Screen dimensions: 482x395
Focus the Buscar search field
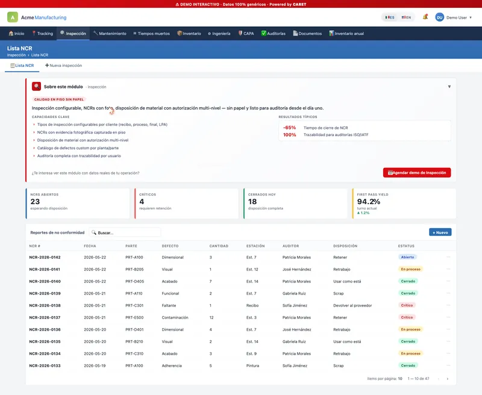125,232
